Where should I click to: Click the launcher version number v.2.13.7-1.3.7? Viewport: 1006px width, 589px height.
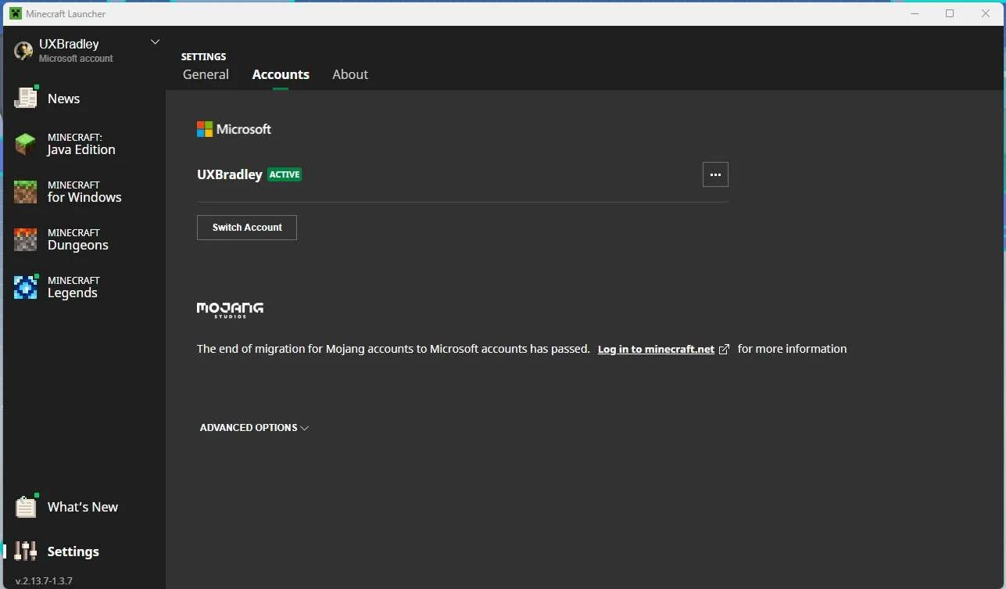click(44, 581)
